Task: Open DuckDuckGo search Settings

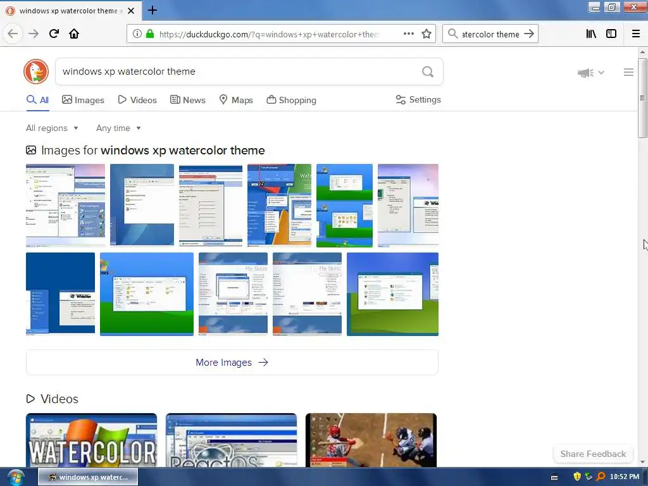Action: pyautogui.click(x=418, y=99)
